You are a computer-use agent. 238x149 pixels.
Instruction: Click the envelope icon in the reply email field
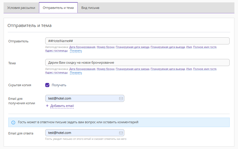[121, 133]
